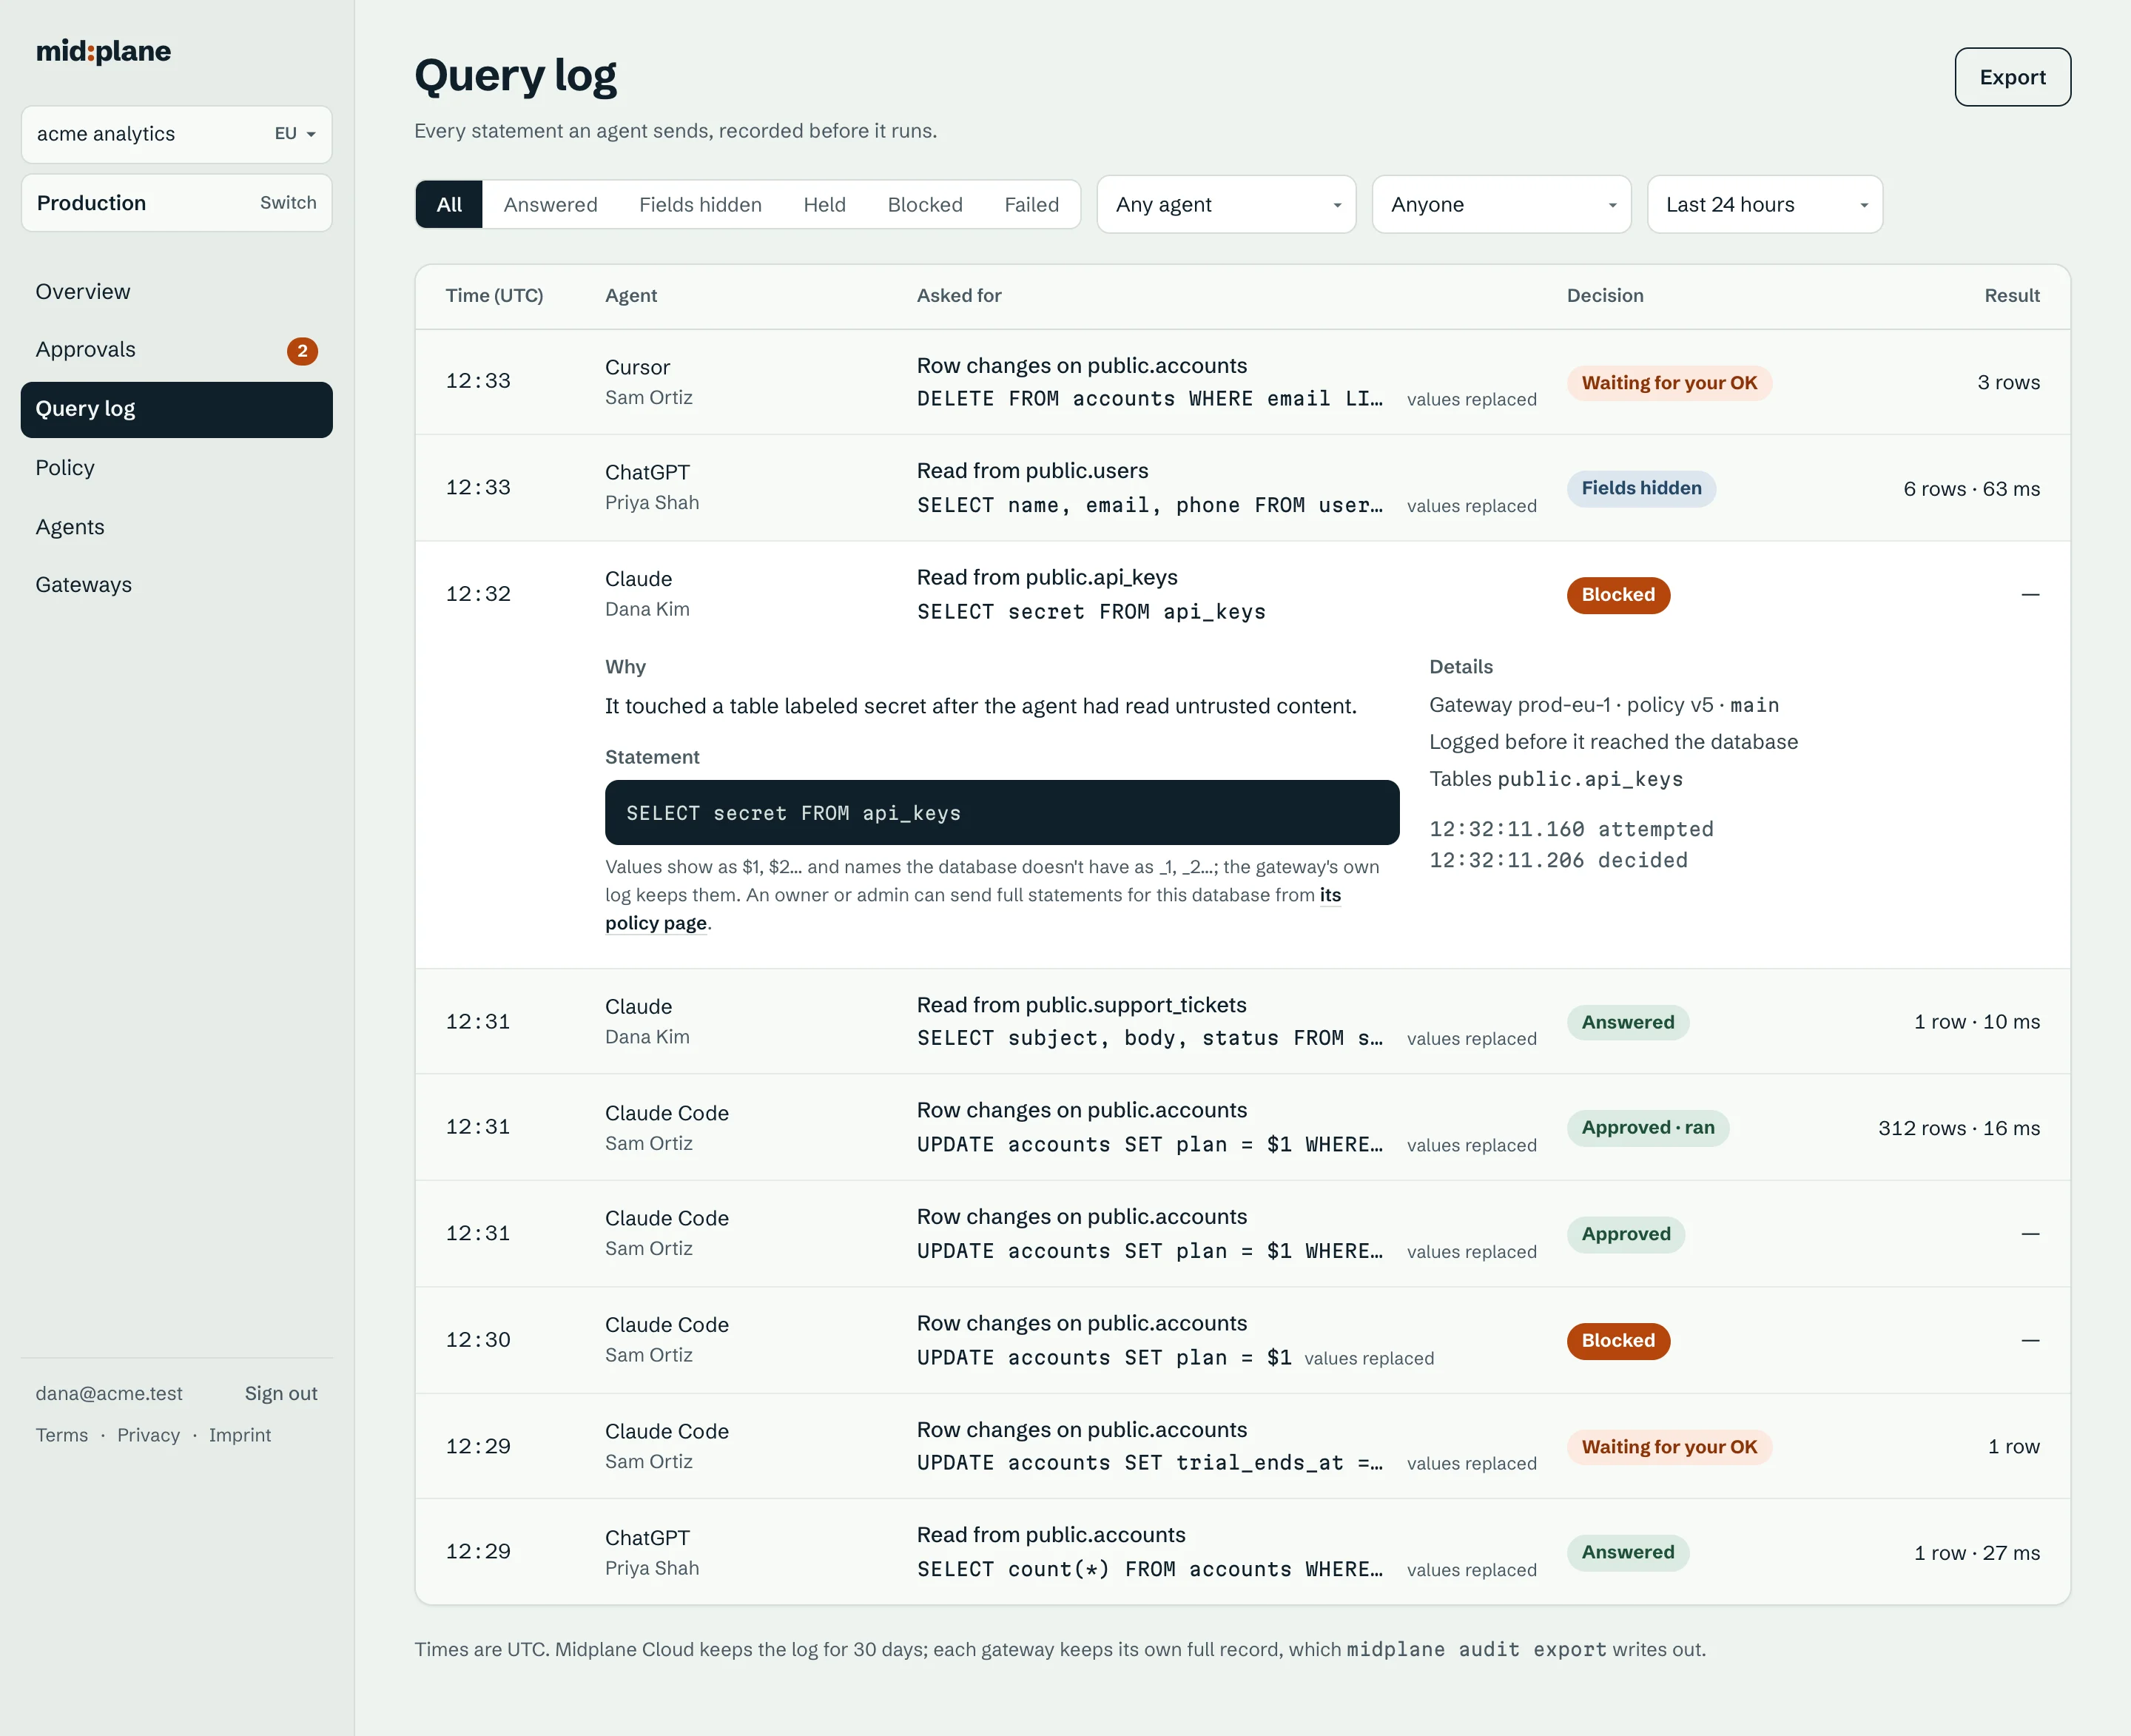Select the All filter tab

click(449, 205)
